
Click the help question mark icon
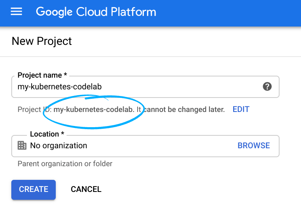tap(267, 87)
